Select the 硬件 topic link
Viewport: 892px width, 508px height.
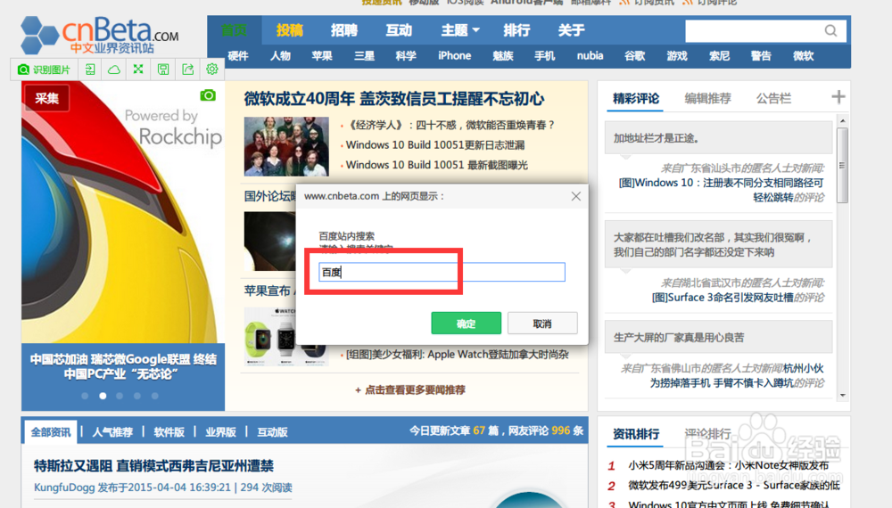pyautogui.click(x=238, y=55)
